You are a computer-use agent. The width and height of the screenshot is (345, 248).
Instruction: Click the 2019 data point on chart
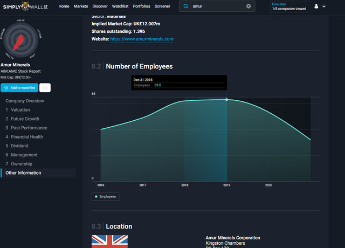[x=226, y=100]
